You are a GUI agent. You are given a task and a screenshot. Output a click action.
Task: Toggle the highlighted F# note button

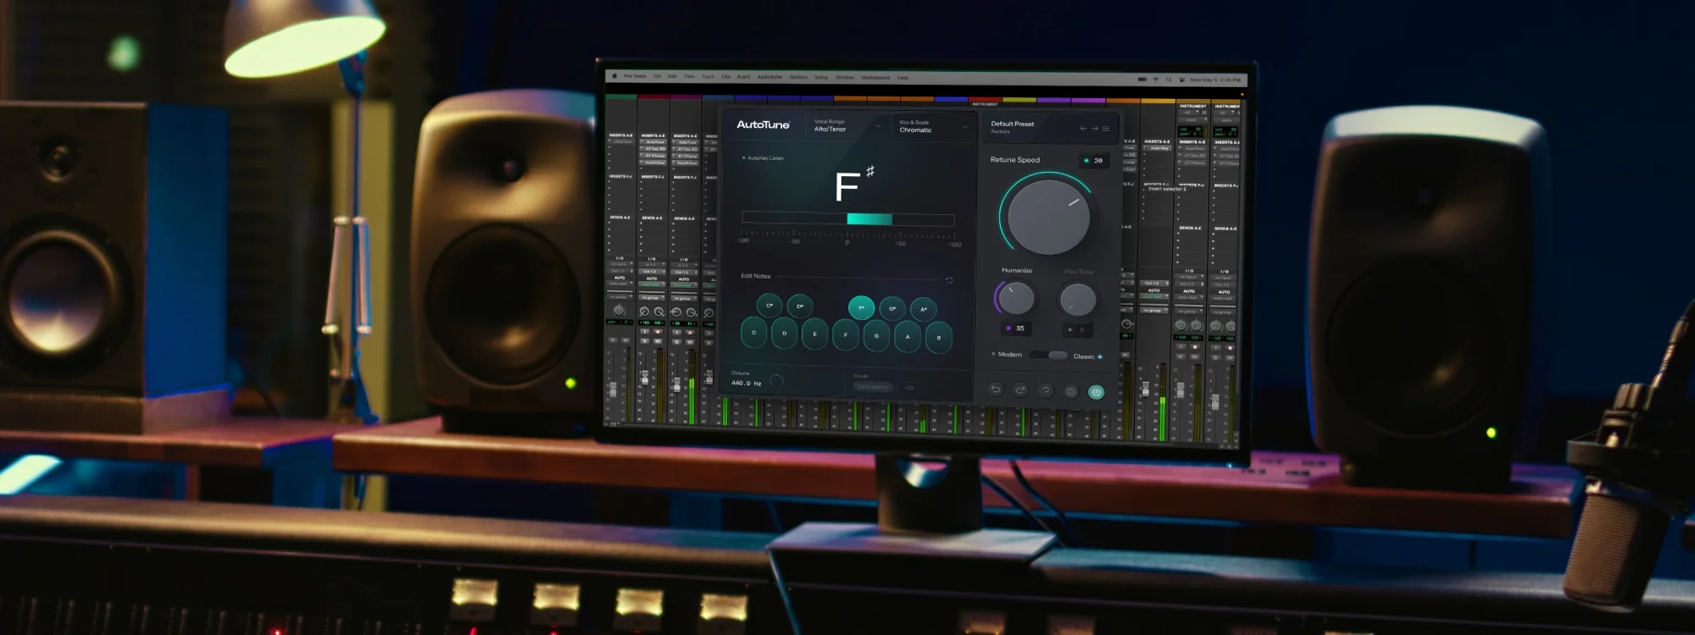click(861, 307)
